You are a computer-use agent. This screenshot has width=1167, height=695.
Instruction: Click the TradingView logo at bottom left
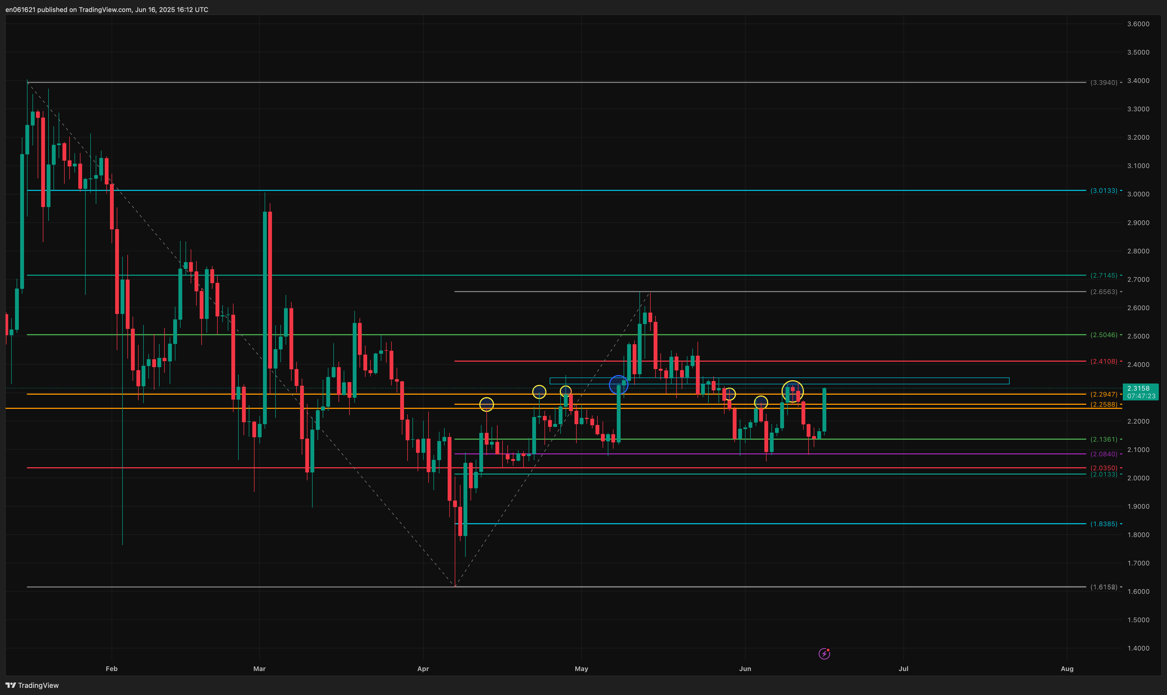(x=32, y=685)
